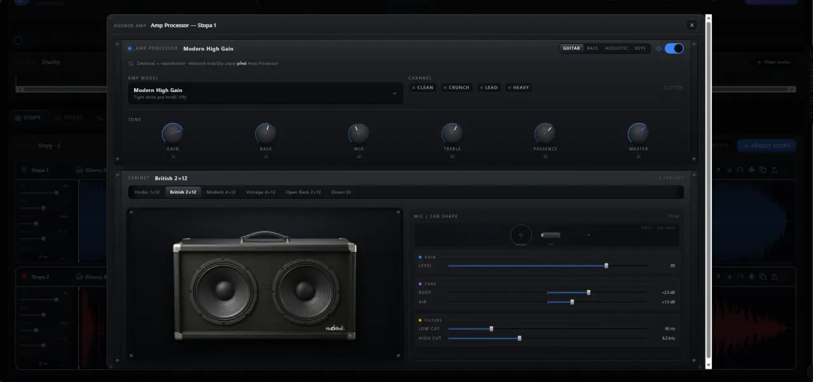Click the SM57 mic type label

647,228
